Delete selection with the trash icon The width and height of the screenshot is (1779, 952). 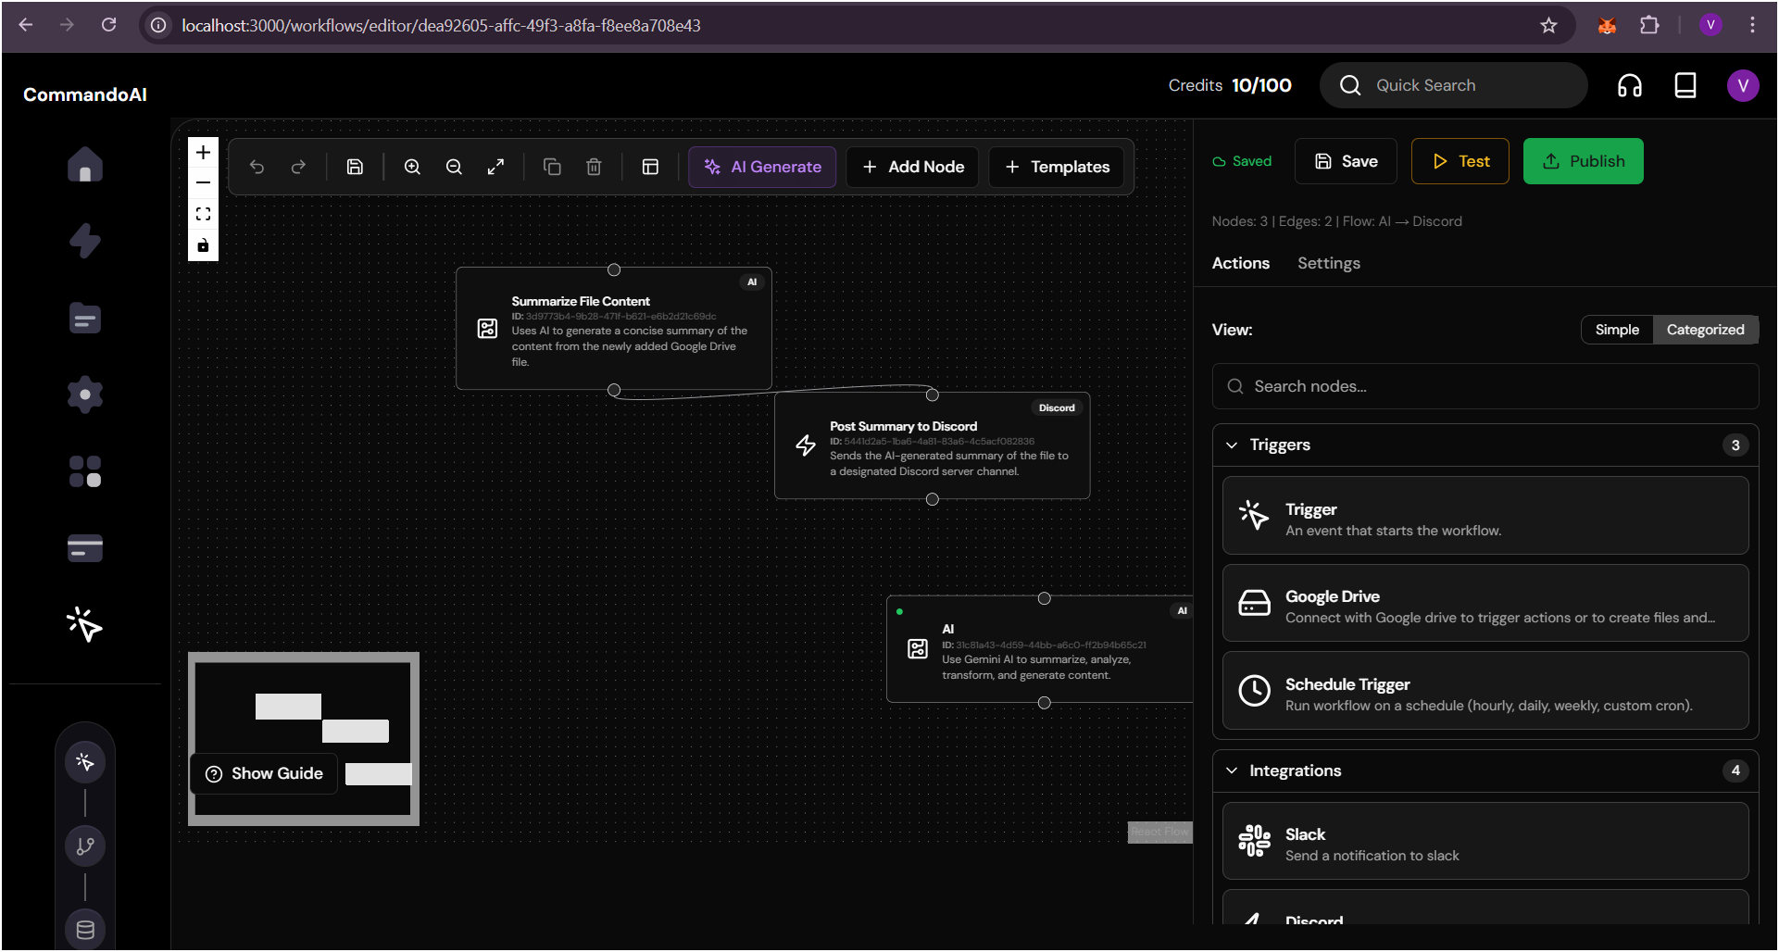point(594,167)
